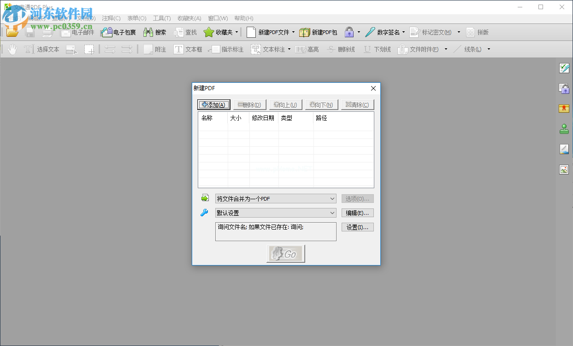Select the 文本框 text box tool
This screenshot has width=573, height=346.
[187, 49]
